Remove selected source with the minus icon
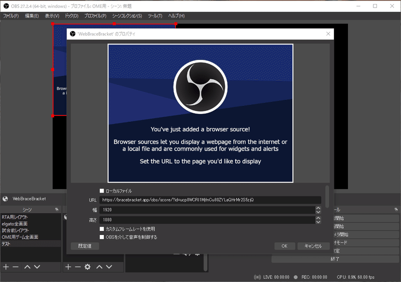 [78, 267]
